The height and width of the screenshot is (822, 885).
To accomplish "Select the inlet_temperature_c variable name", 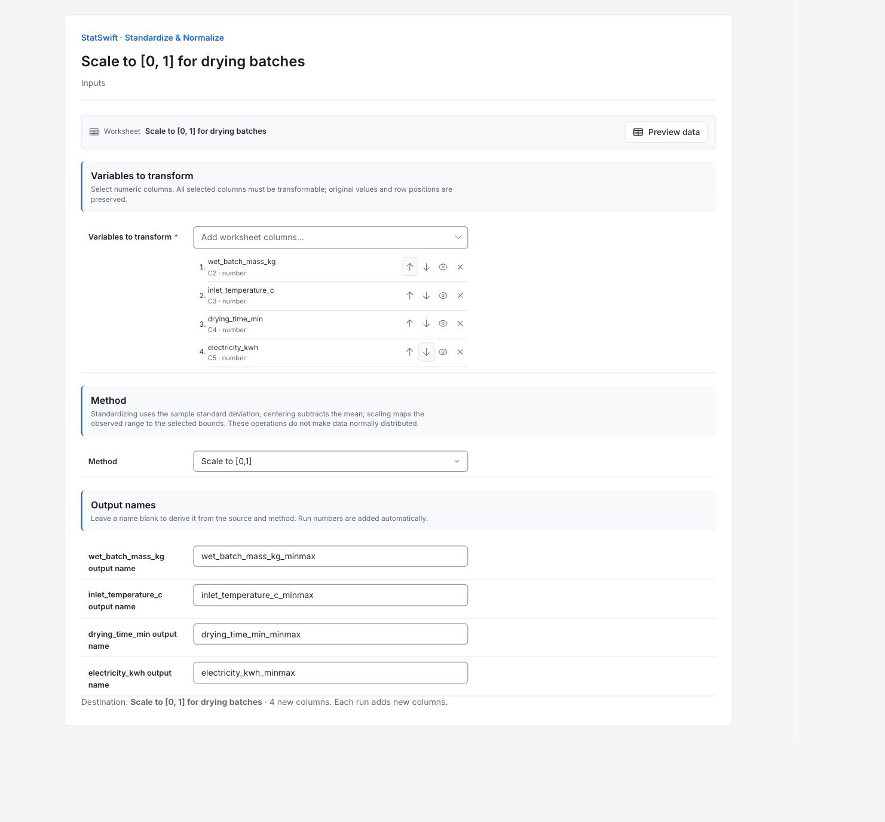I will (x=241, y=290).
